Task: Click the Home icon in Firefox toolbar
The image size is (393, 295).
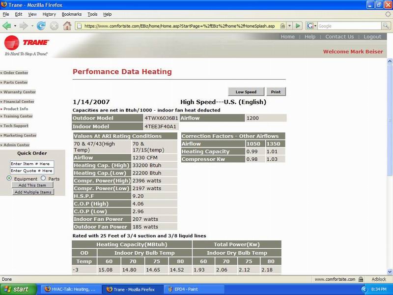Action: point(67,26)
